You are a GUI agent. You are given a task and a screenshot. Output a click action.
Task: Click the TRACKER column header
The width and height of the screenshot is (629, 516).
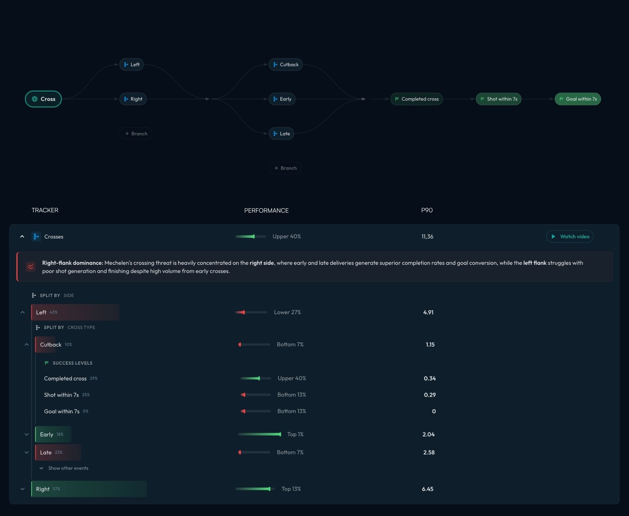[45, 210]
